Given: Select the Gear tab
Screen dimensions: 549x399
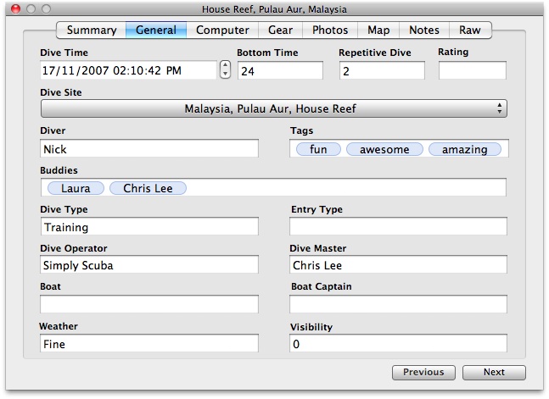Looking at the screenshot, I should pos(280,30).
